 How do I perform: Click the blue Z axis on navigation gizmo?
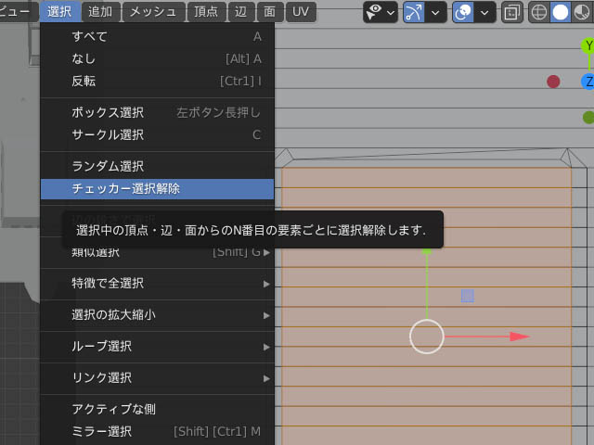click(588, 82)
